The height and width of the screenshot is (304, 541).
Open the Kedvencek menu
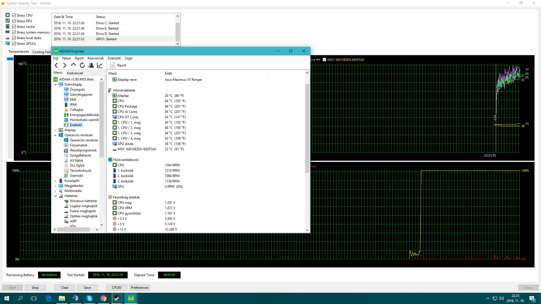(96, 58)
